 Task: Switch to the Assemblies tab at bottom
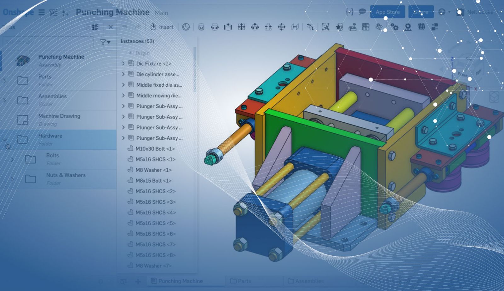tap(306, 281)
